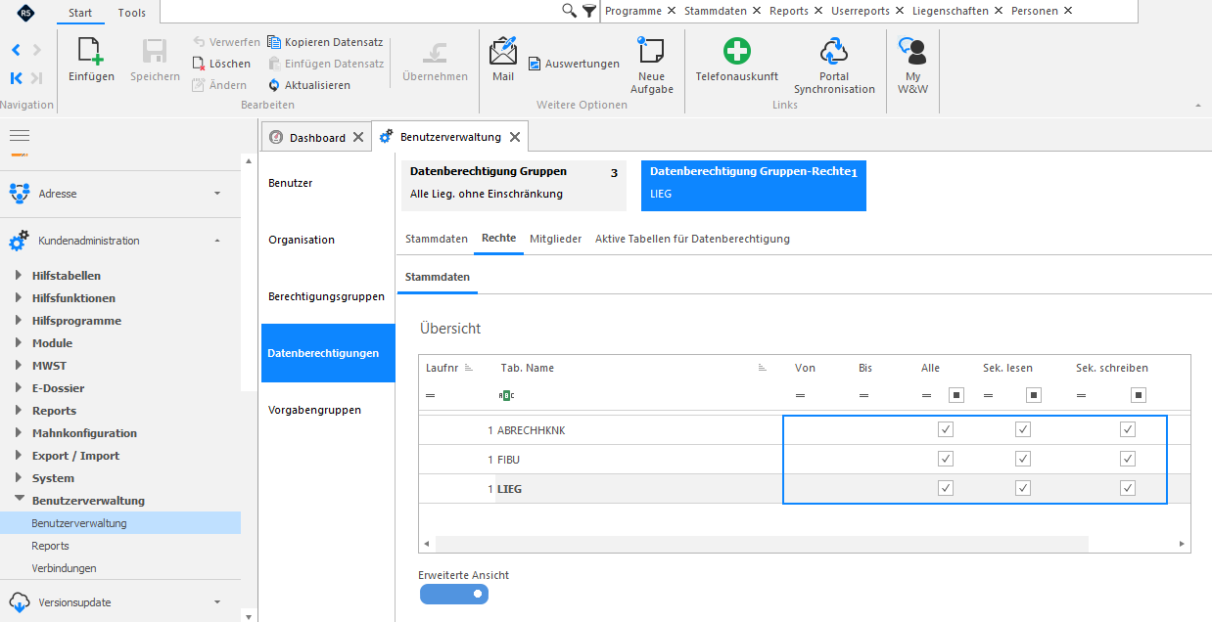Expand the Hilfstabellen tree node
This screenshot has height=622, width=1212.
coord(19,276)
